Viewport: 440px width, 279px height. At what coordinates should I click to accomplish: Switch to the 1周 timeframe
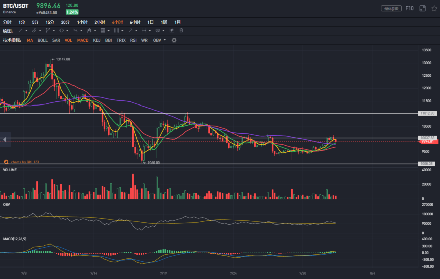click(x=164, y=22)
